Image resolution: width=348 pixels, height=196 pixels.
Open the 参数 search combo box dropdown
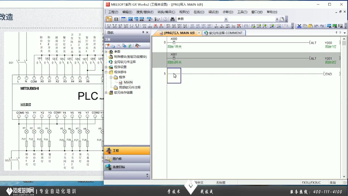(x=226, y=19)
